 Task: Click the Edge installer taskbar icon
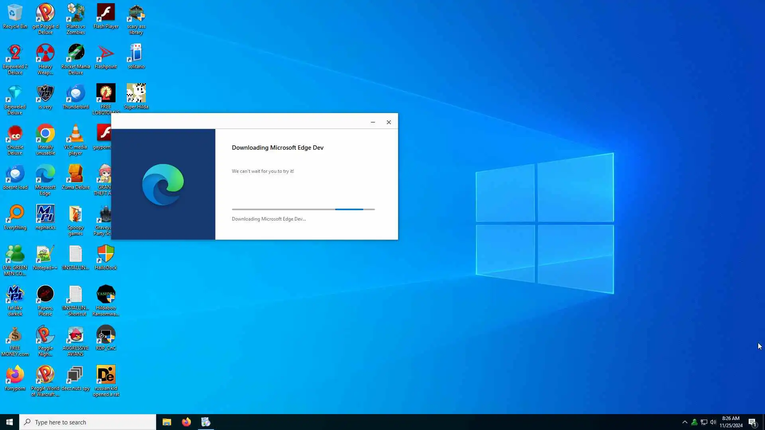point(206,422)
